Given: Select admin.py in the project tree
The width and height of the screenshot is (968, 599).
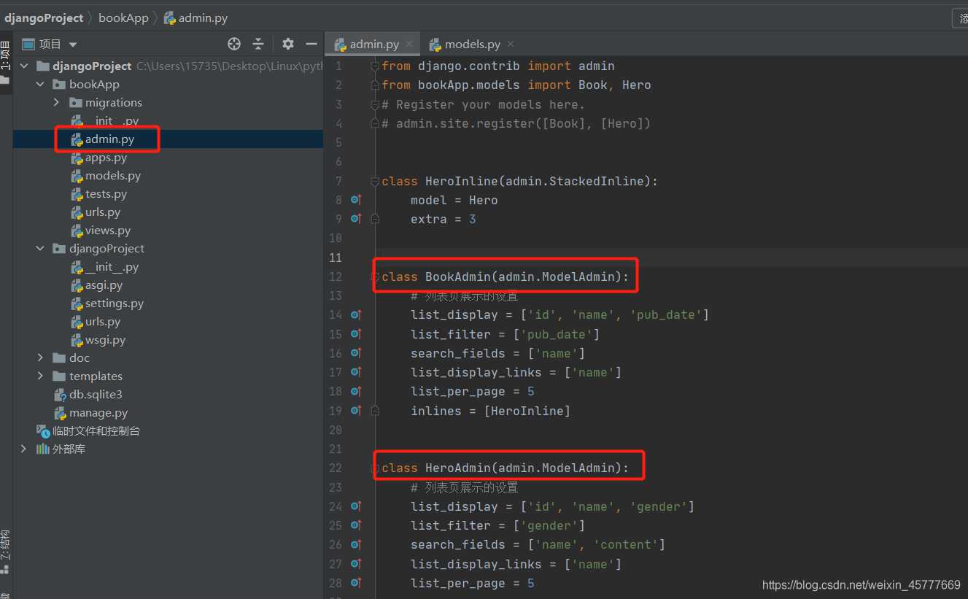Looking at the screenshot, I should click(x=109, y=139).
